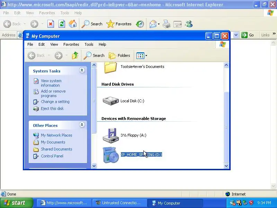277x208 pixels.
Task: Switch to microsoft.com taskbar button
Action: click(x=64, y=203)
